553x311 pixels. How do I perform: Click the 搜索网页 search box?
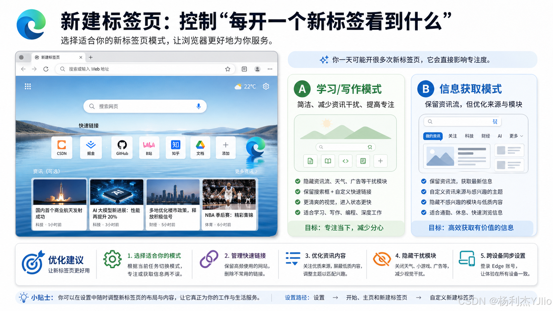point(145,106)
